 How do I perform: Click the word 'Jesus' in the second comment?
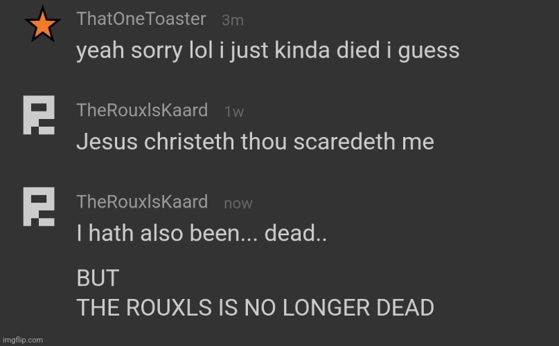[x=107, y=141]
